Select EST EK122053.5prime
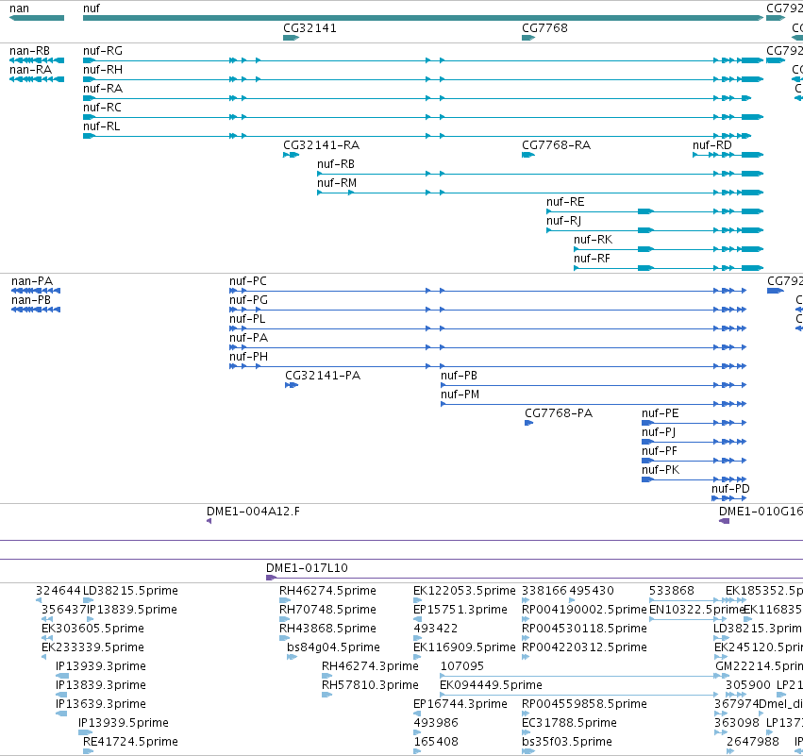The height and width of the screenshot is (756, 803). (x=464, y=591)
